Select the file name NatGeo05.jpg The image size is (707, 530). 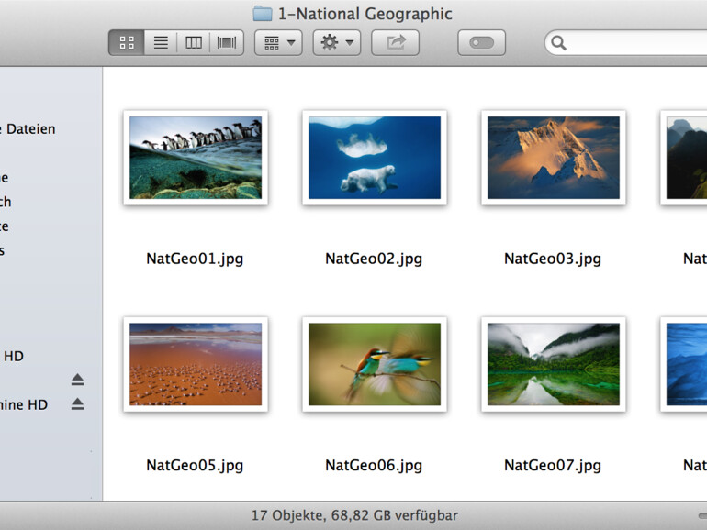[x=195, y=465]
